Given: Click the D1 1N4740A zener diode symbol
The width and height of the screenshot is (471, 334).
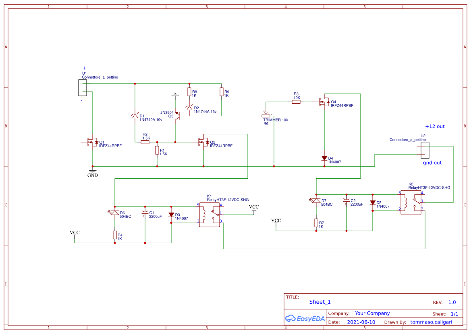Looking at the screenshot, I should click(x=135, y=116).
